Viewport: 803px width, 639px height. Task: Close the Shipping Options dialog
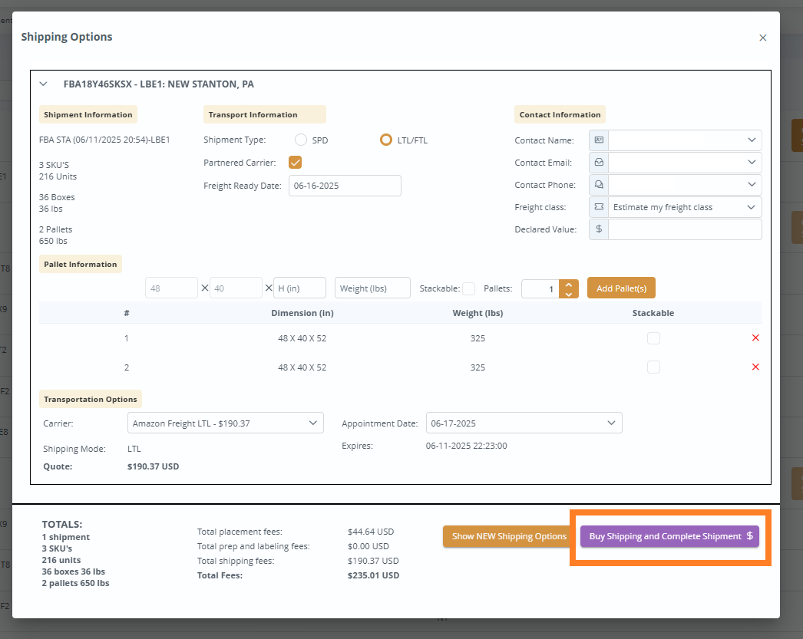[762, 38]
